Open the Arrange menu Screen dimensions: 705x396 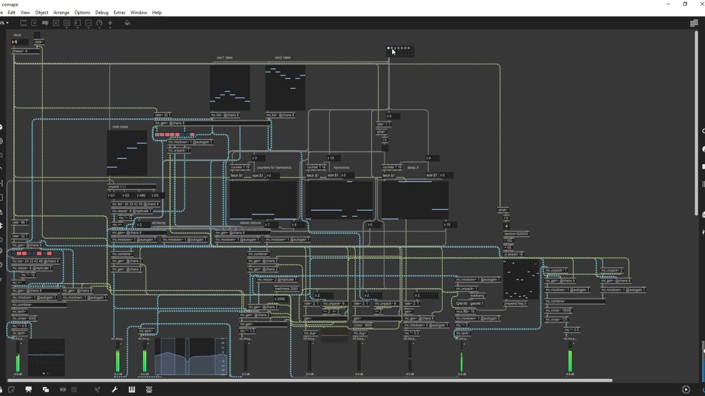coord(61,12)
